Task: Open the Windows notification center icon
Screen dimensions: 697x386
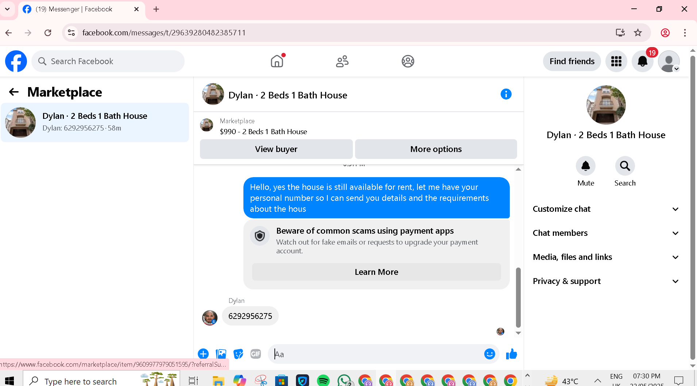Action: (x=679, y=381)
